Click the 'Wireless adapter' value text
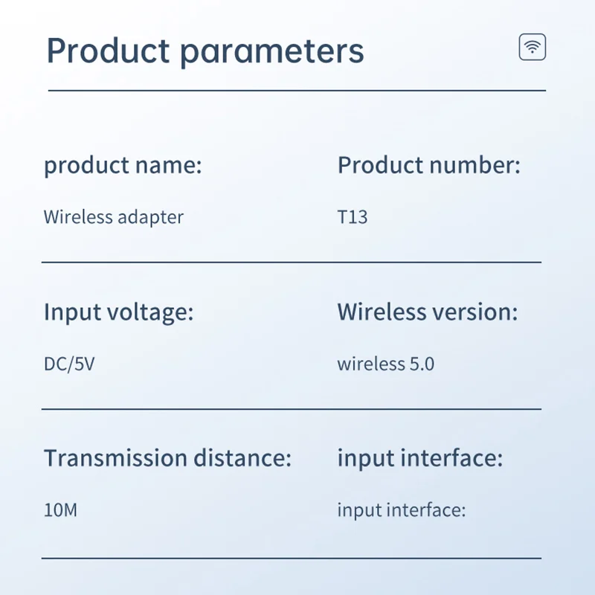Viewport: 595px width, 595px height. tap(113, 217)
